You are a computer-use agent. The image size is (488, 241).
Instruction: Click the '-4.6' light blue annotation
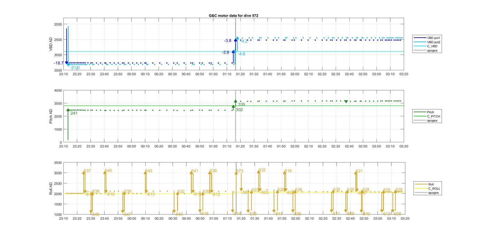(241, 54)
